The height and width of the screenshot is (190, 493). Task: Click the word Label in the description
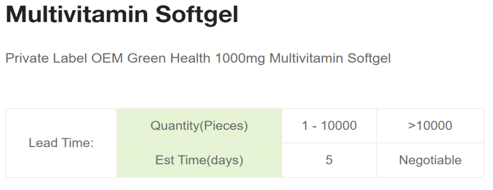[x=70, y=58]
